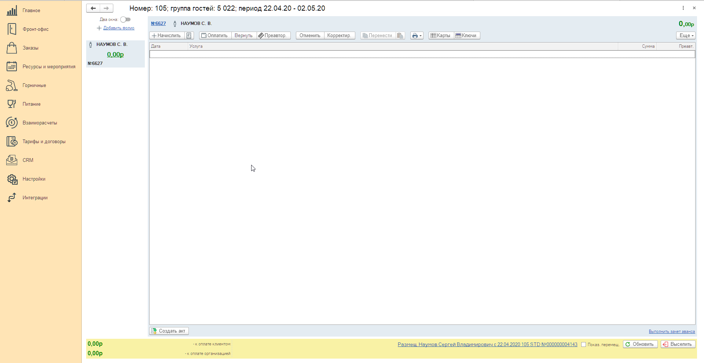This screenshot has width=704, height=363.
Task: Click the Вернуть button
Action: pos(243,36)
